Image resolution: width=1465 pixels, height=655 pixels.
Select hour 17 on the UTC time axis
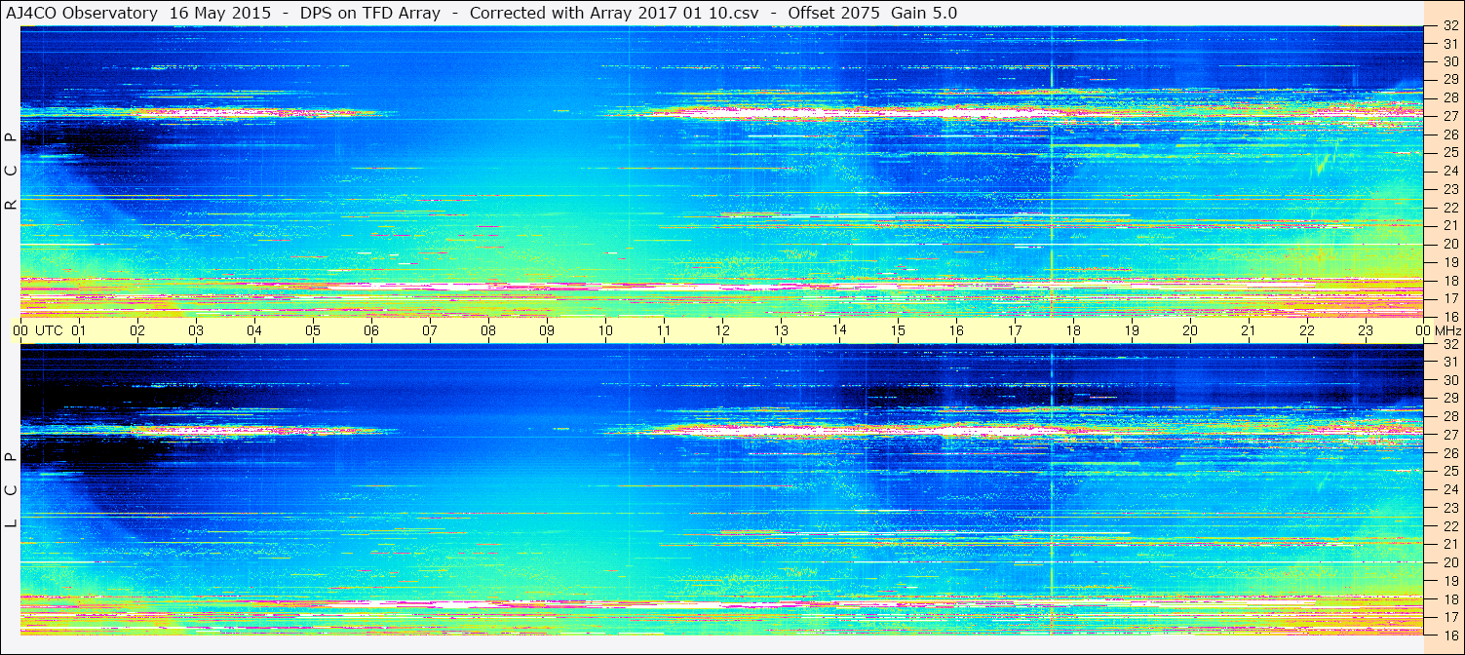(1015, 330)
